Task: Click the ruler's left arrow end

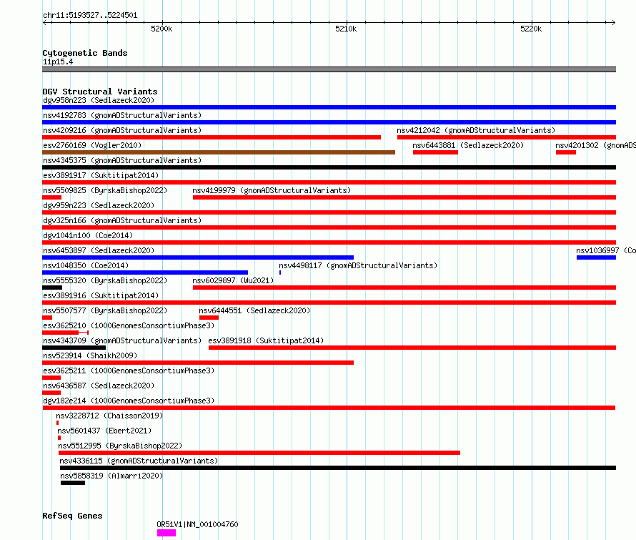Action: pyautogui.click(x=44, y=23)
